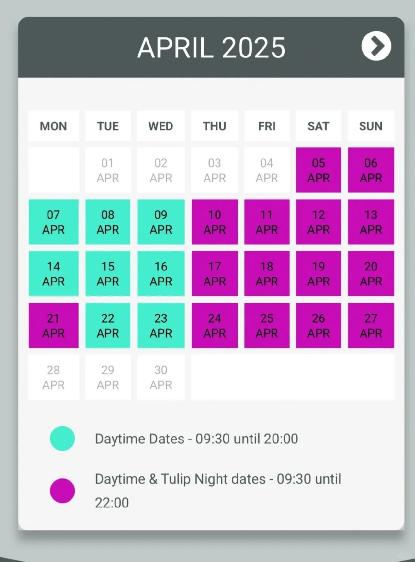
Task: Choose 21 APR Monday Tulip Night date
Action: click(53, 325)
